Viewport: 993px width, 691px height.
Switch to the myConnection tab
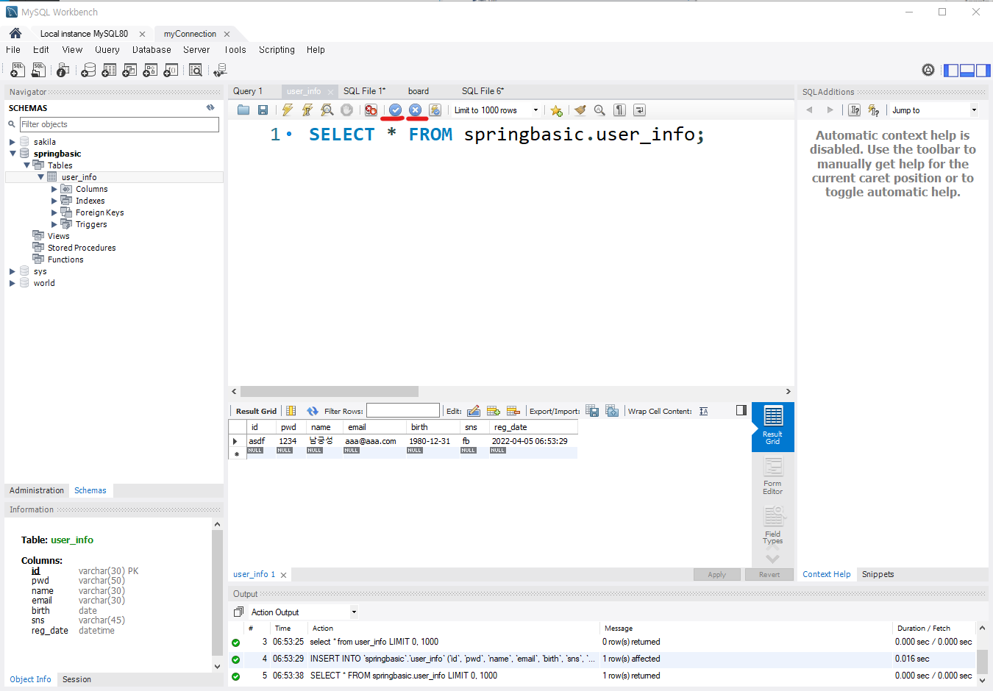pyautogui.click(x=190, y=34)
